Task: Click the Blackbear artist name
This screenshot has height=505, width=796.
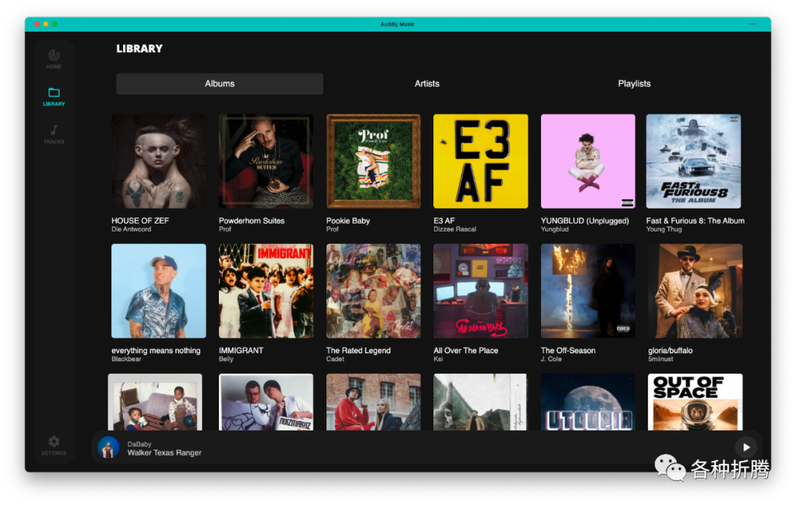Action: pyautogui.click(x=127, y=359)
